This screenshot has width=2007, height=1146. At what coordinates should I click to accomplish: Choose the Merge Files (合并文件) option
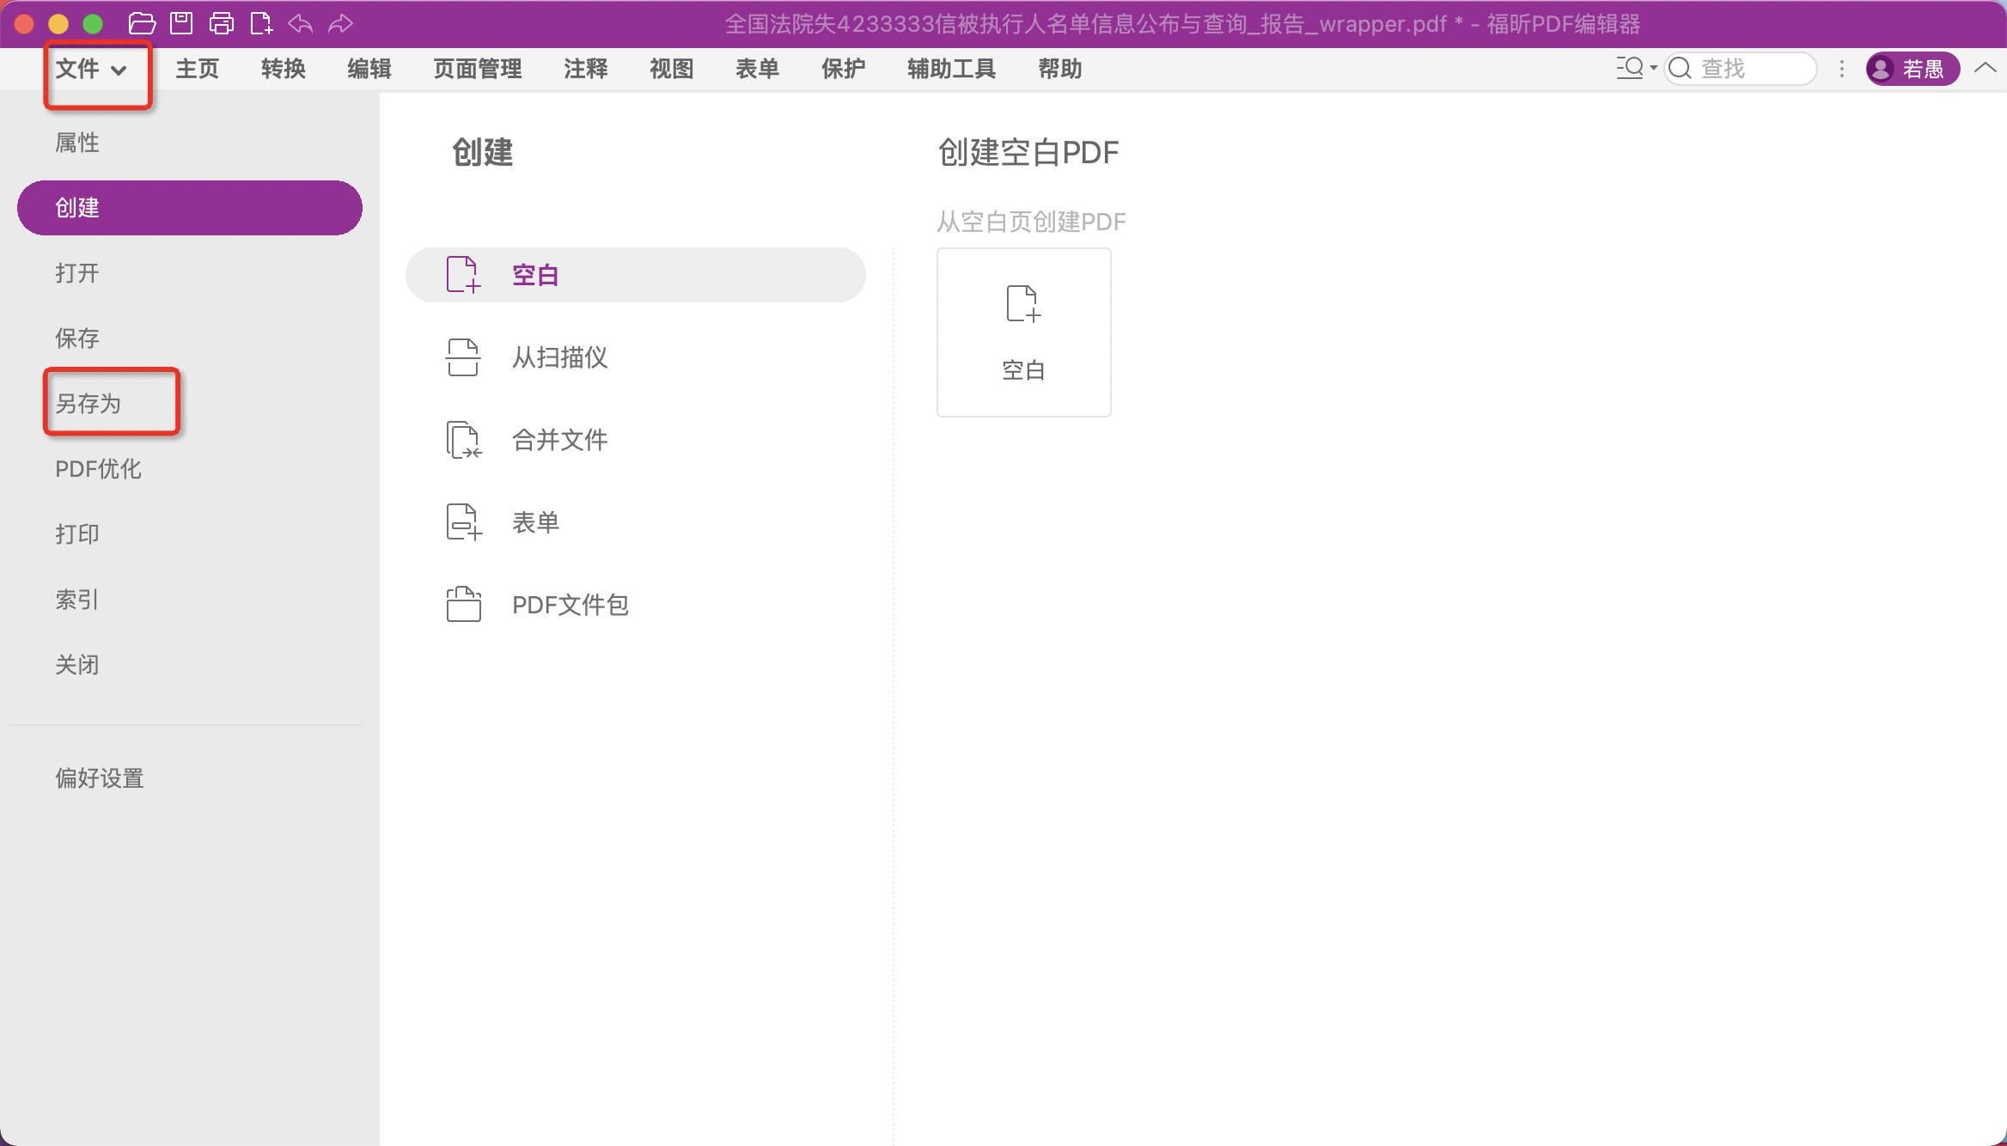(559, 440)
